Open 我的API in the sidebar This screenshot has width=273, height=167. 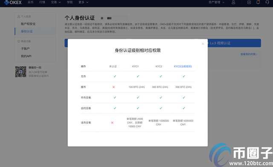click(26, 56)
